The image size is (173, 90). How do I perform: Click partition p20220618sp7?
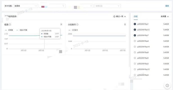click(x=143, y=35)
